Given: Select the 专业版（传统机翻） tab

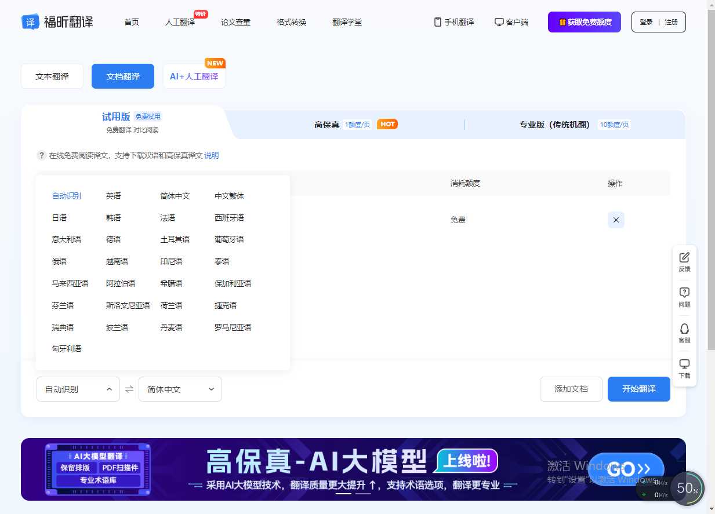Looking at the screenshot, I should 575,124.
